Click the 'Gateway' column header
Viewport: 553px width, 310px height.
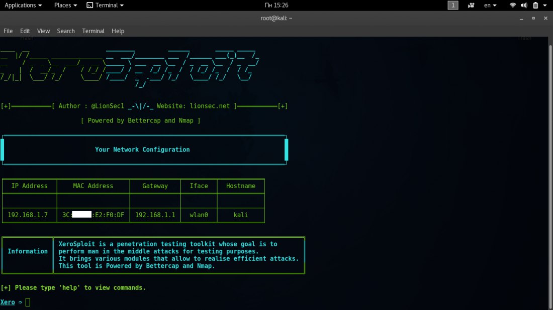pyautogui.click(x=155, y=186)
